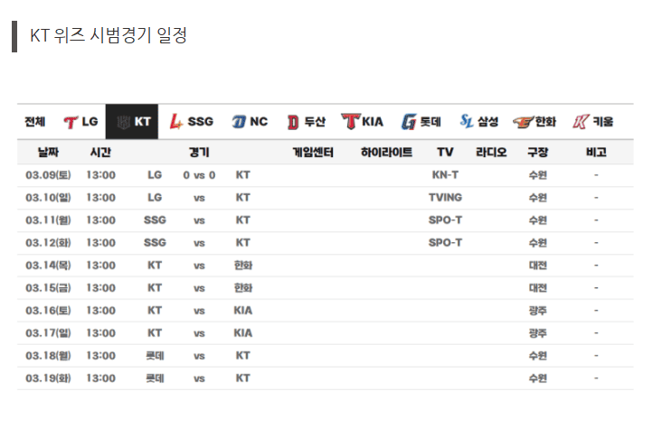The width and height of the screenshot is (662, 429).
Task: Click LG away team in 03.10 row
Action: coord(155,198)
